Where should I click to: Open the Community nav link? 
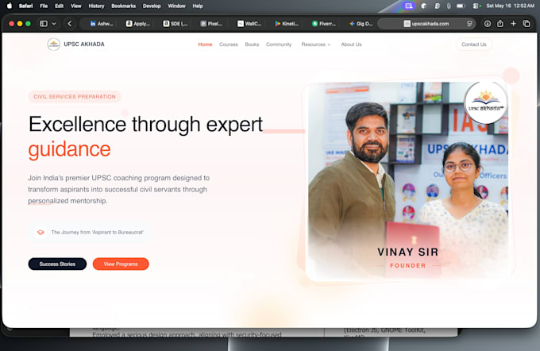pyautogui.click(x=279, y=44)
